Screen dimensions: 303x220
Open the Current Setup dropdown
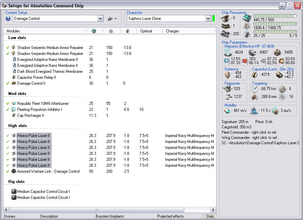(101, 19)
